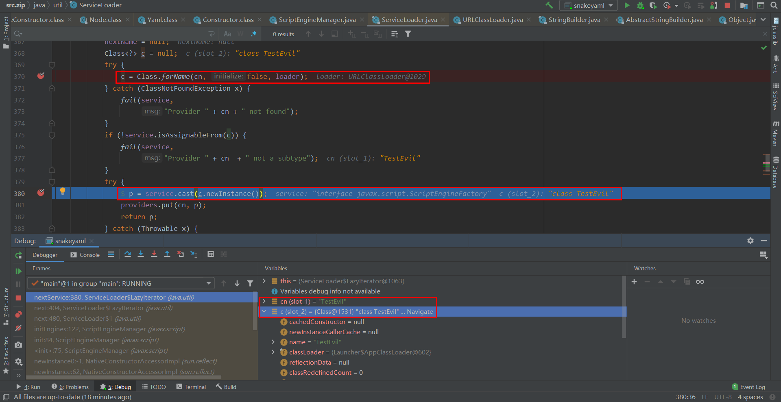Open the jclasslib side panel
The image size is (781, 402).
(x=776, y=32)
